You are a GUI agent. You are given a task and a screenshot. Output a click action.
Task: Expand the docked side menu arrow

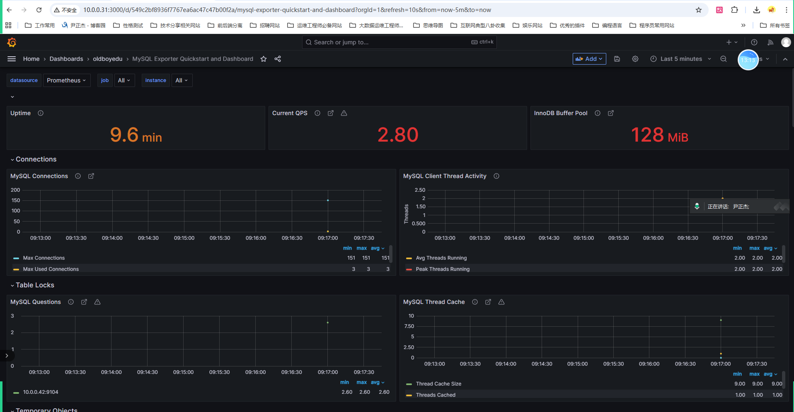click(7, 356)
